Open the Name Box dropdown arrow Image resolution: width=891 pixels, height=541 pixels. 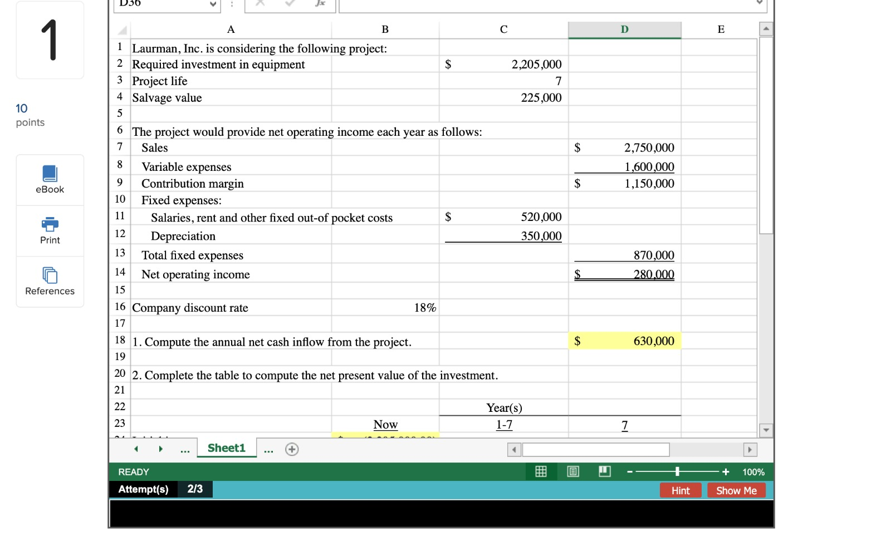[213, 4]
